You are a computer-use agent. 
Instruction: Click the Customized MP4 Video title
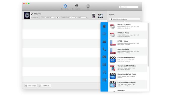point(126,82)
